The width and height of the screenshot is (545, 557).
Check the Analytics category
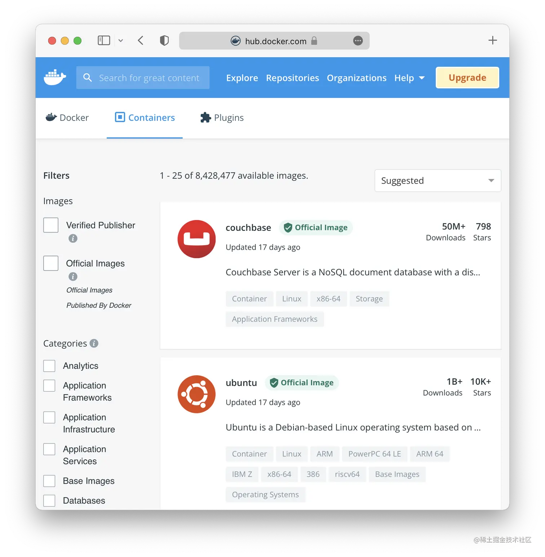pyautogui.click(x=49, y=366)
